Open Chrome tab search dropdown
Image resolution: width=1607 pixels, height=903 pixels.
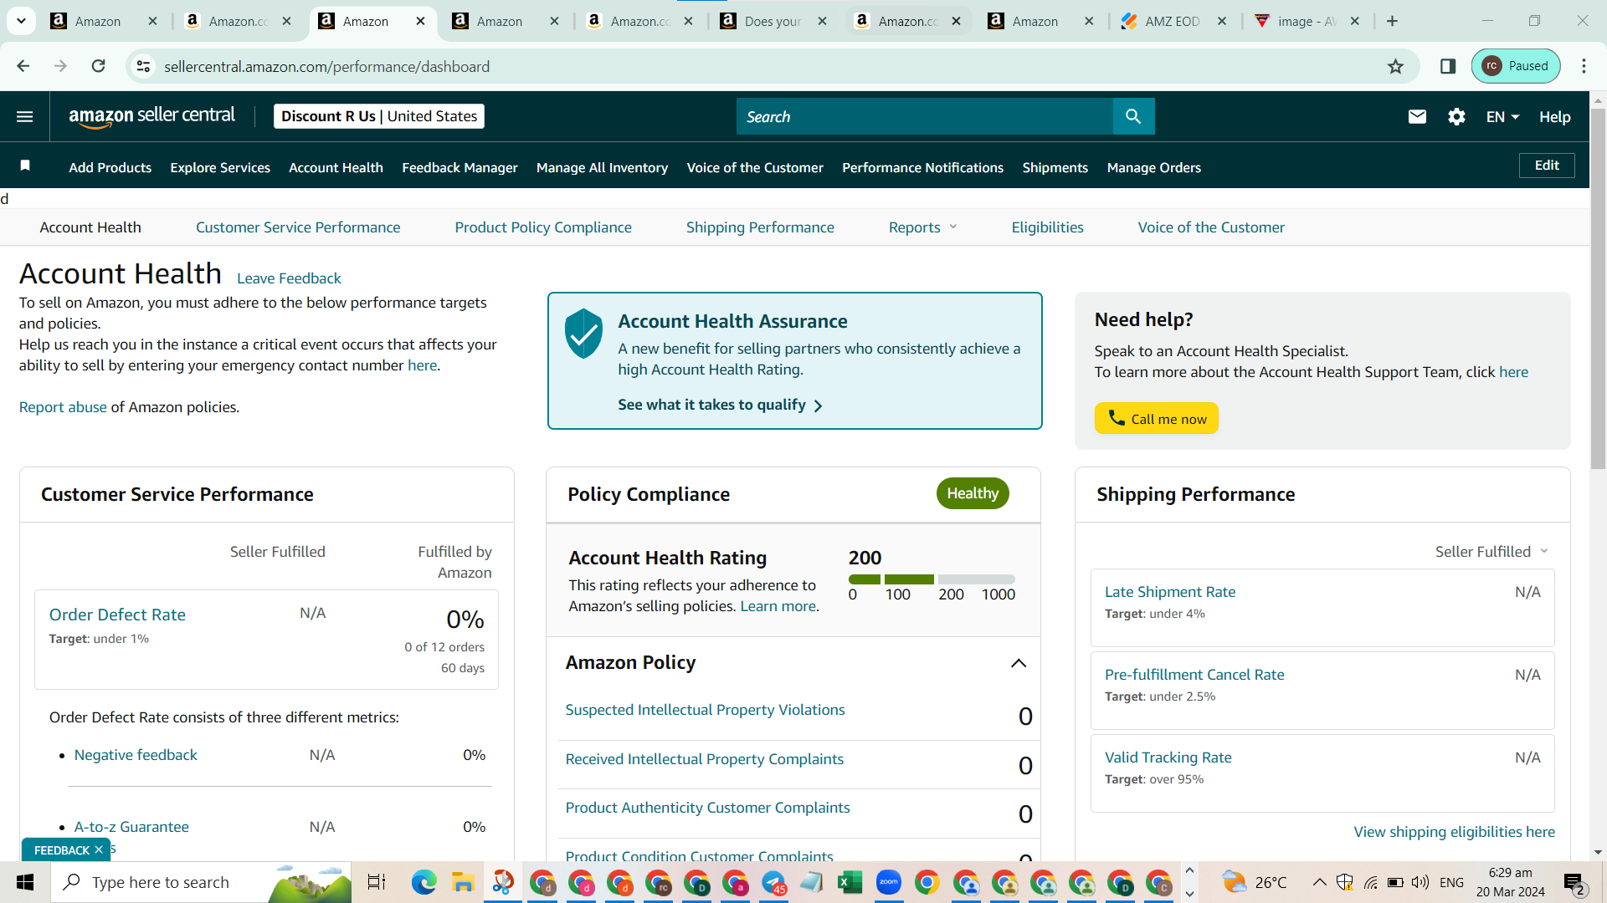tap(21, 21)
